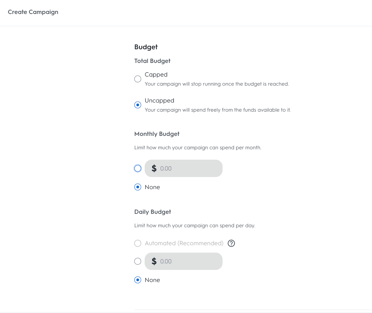372x313 pixels.
Task: Enable the custom Daily Budget amount radio
Action: coord(138,261)
